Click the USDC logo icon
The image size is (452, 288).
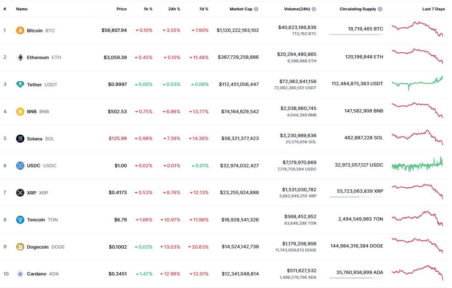pyautogui.click(x=20, y=165)
